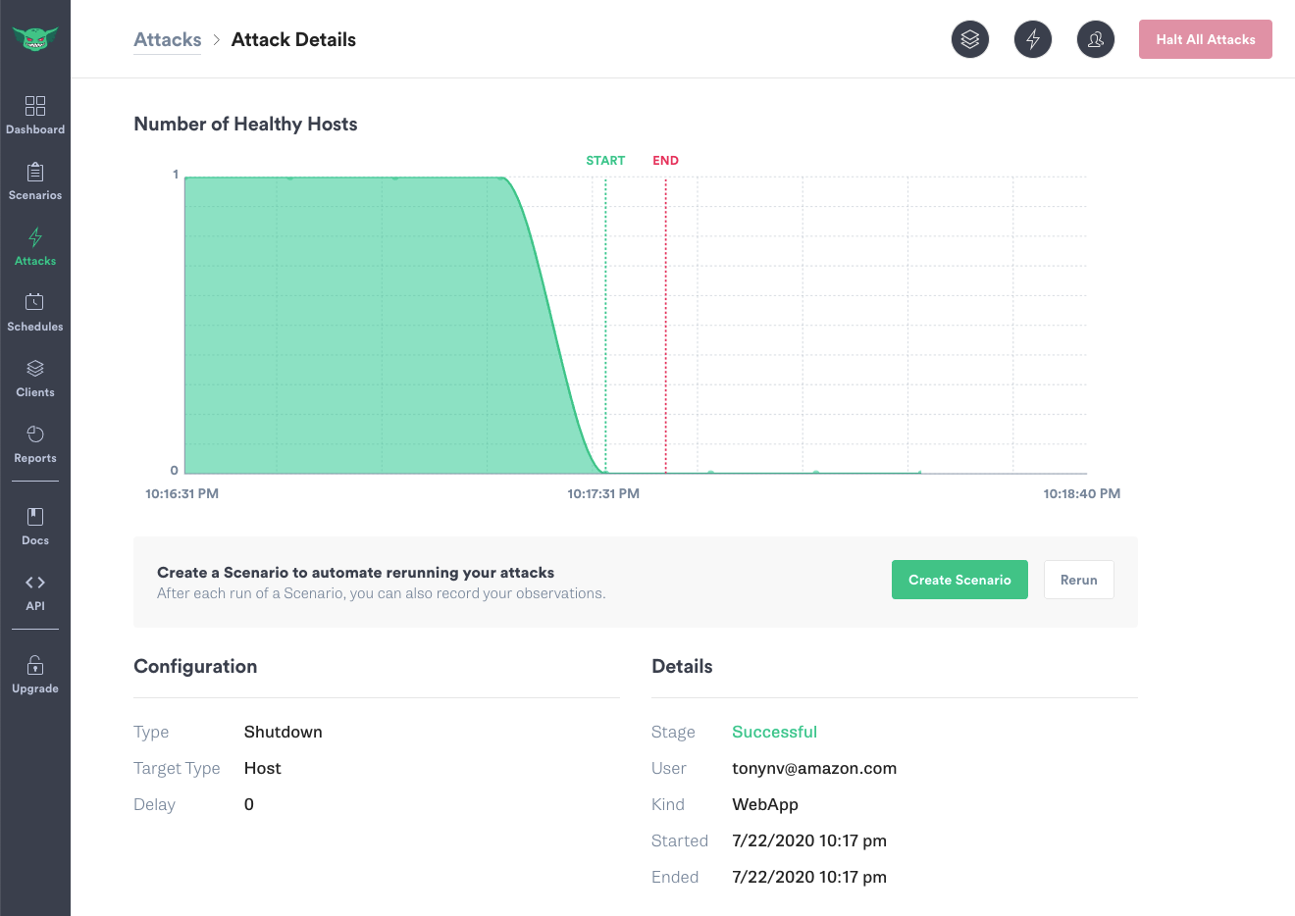
Task: Click the 10:17:31 PM axis label
Action: (x=603, y=493)
